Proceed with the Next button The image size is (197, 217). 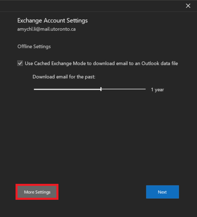[x=162, y=192]
